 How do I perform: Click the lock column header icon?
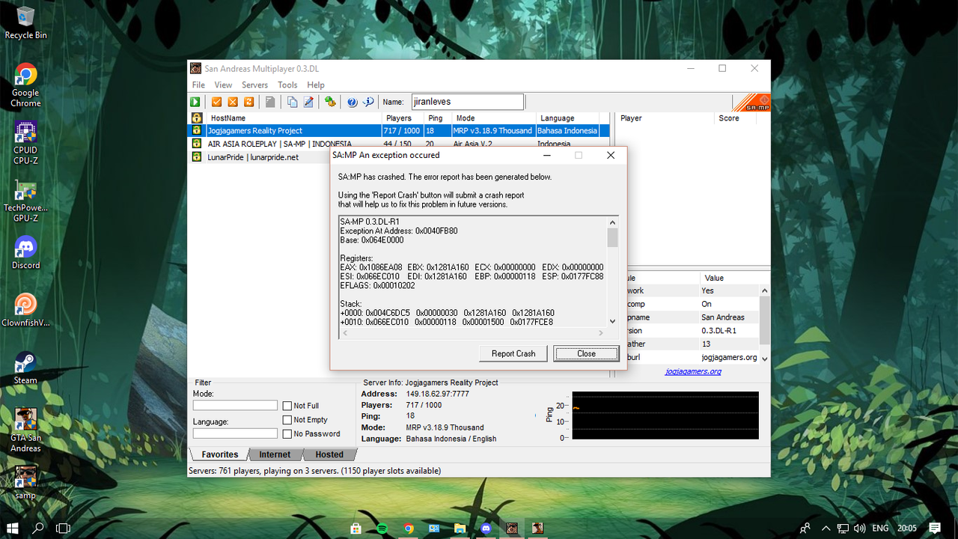197,118
